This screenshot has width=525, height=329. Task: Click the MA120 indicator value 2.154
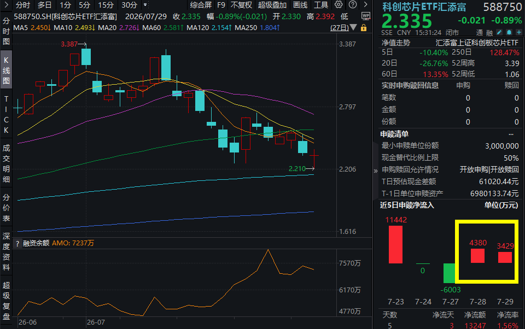point(222,28)
